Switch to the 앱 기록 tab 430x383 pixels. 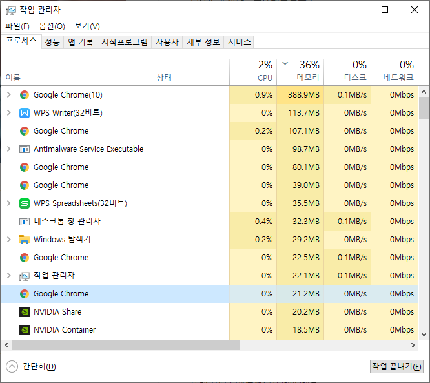81,42
